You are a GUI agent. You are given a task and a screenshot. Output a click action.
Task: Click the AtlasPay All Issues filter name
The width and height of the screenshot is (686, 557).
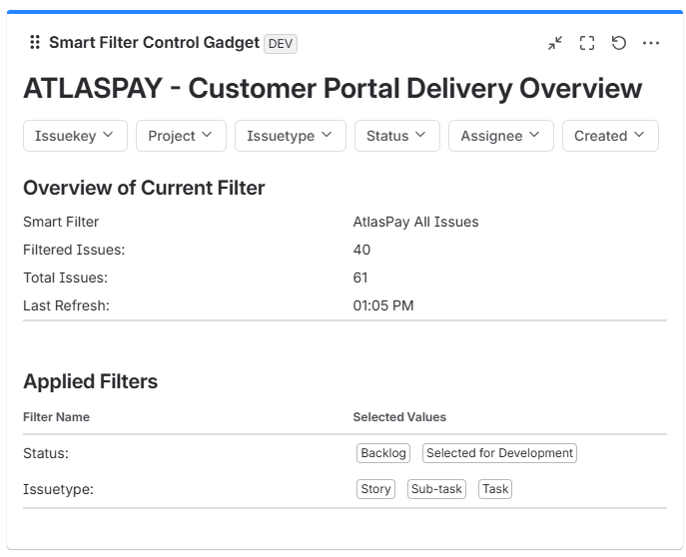(x=415, y=222)
